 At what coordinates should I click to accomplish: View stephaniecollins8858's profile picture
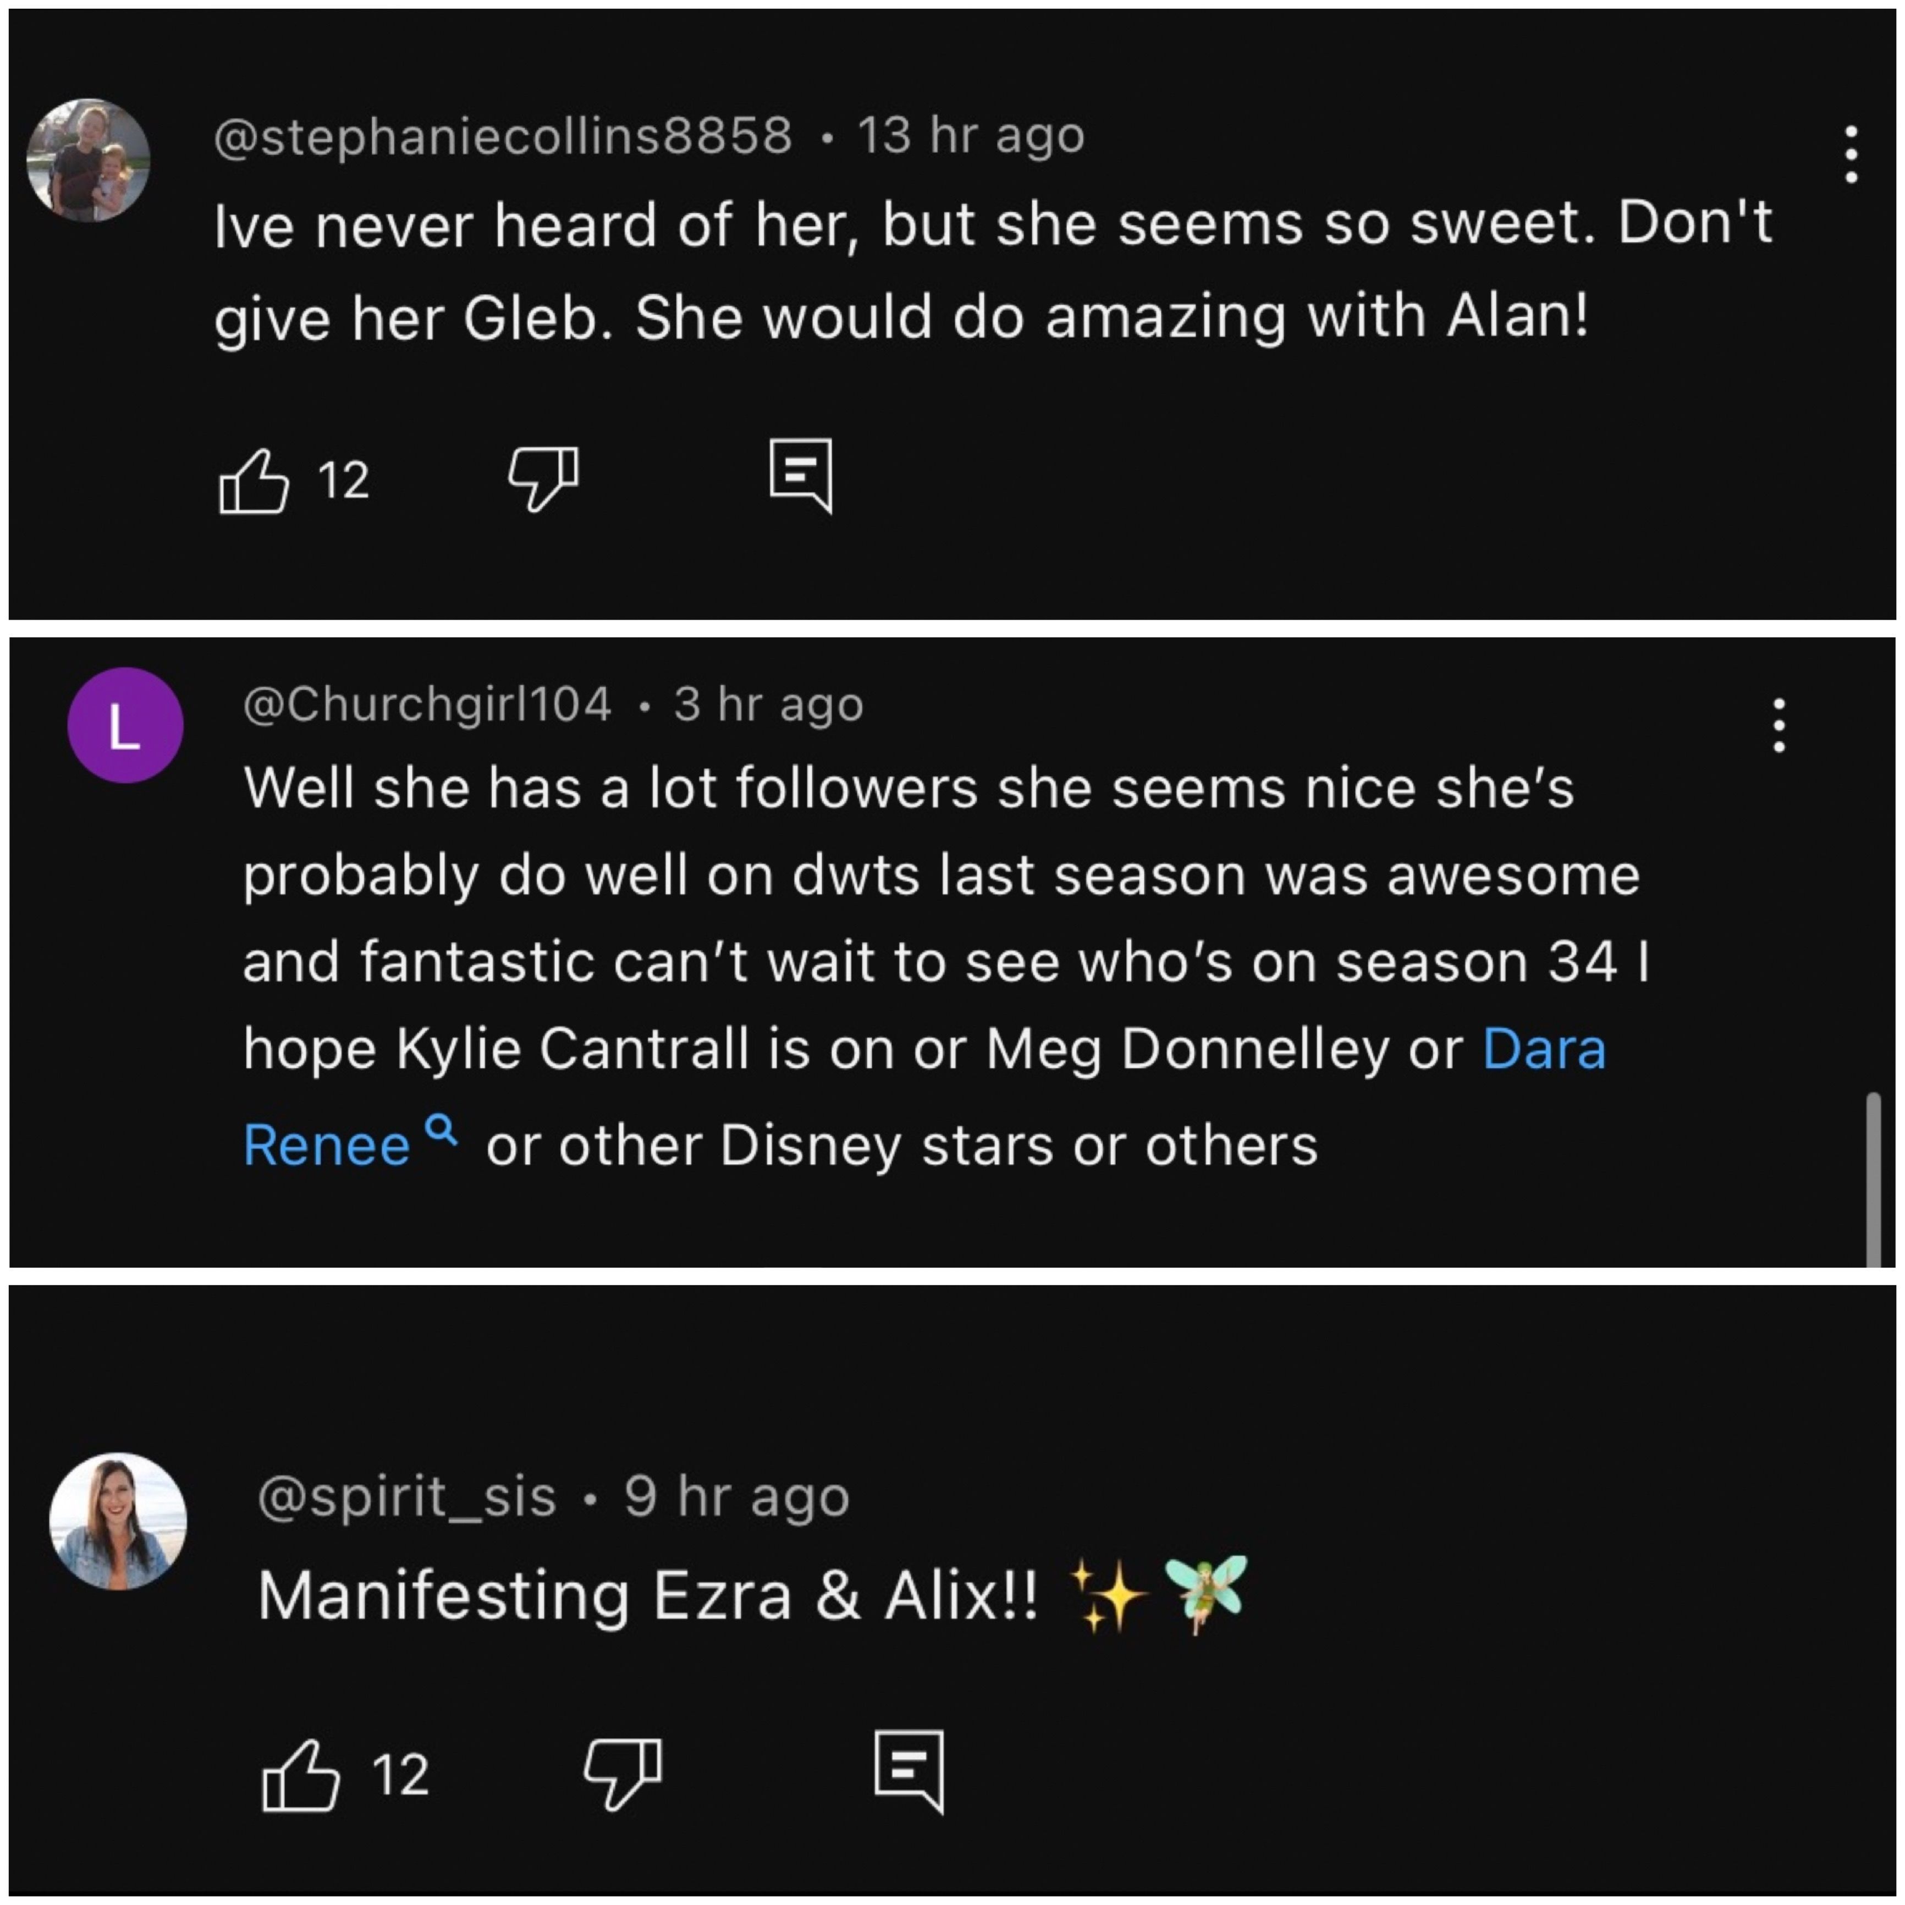tap(88, 159)
